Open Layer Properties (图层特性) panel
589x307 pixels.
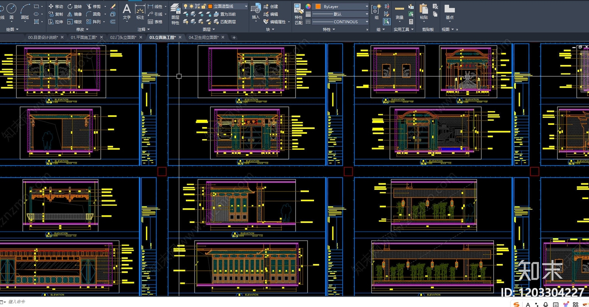point(175,14)
